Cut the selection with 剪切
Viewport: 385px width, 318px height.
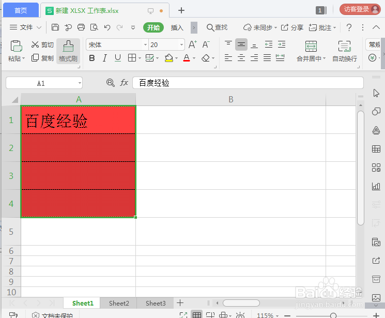[42, 44]
